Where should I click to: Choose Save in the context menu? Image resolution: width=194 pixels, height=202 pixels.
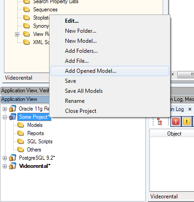(109, 81)
